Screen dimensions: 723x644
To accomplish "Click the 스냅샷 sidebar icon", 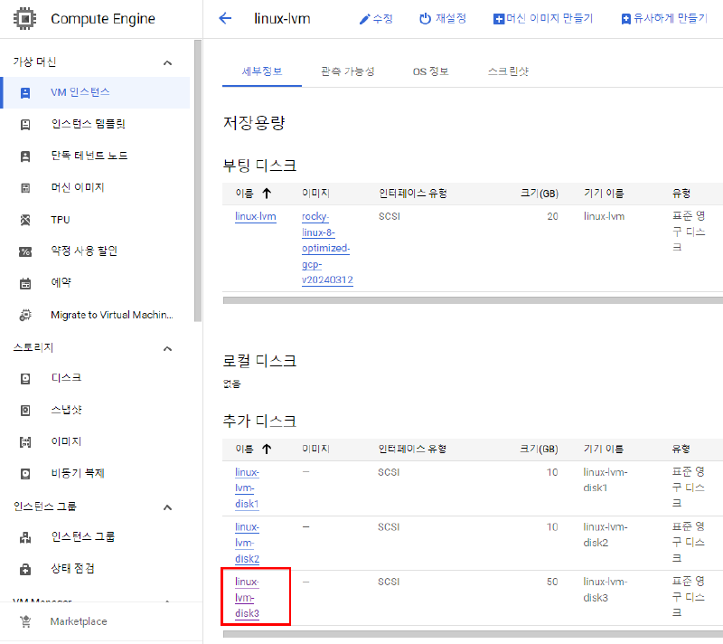I will [25, 410].
